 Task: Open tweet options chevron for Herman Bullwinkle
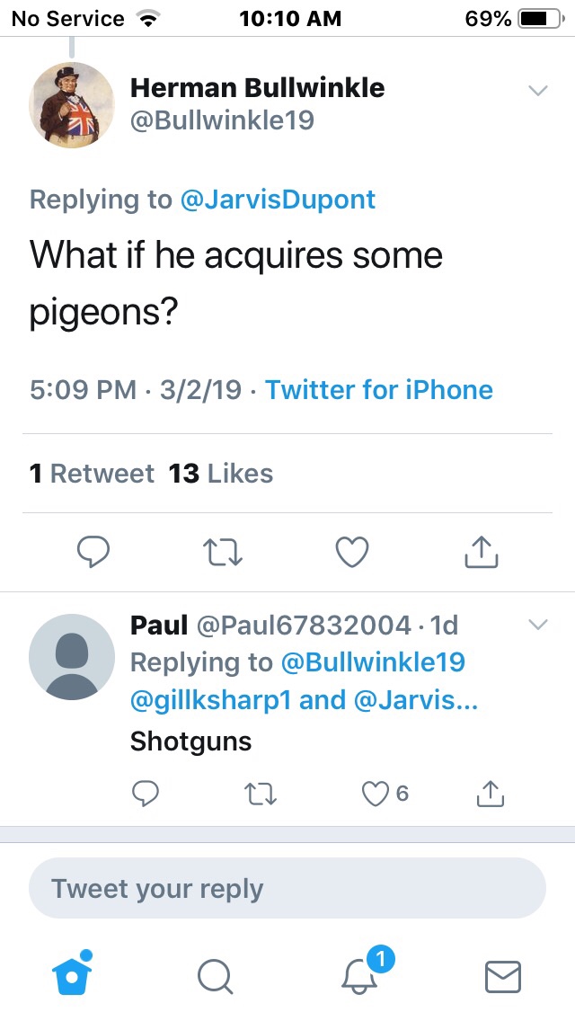(x=537, y=91)
